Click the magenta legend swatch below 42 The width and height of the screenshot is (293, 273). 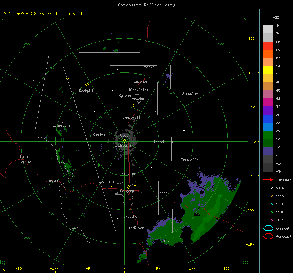point(268,102)
